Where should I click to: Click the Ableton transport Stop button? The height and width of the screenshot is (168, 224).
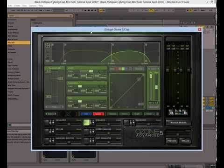pos(89,10)
